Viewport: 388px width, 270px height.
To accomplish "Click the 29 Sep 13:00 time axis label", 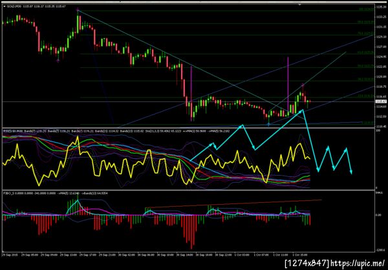I will [x=67, y=254].
